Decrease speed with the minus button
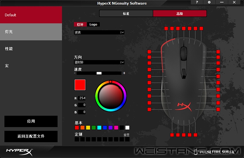The width and height of the screenshot is (244, 158). (x=75, y=73)
